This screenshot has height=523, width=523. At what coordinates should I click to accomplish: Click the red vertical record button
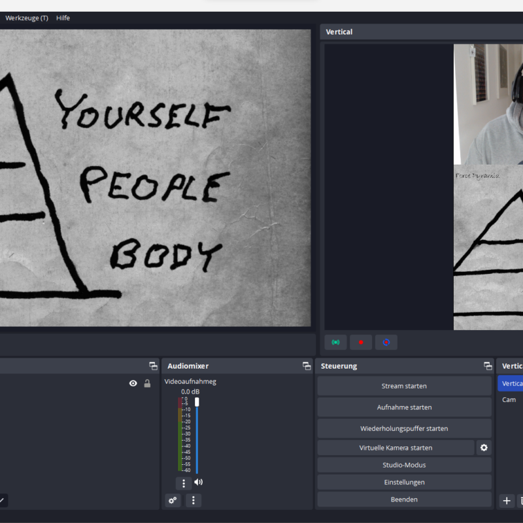click(361, 342)
